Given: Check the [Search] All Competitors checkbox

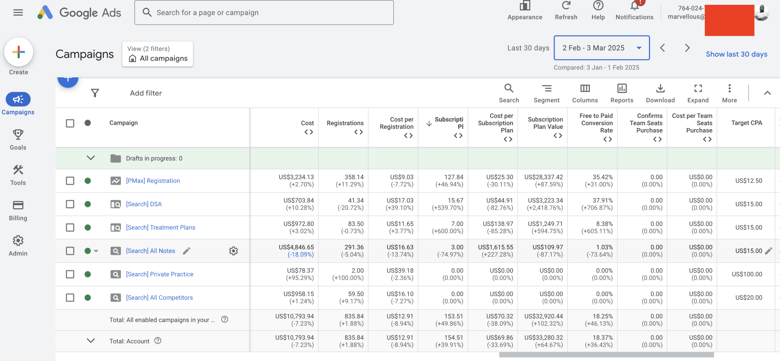Looking at the screenshot, I should pos(70,298).
